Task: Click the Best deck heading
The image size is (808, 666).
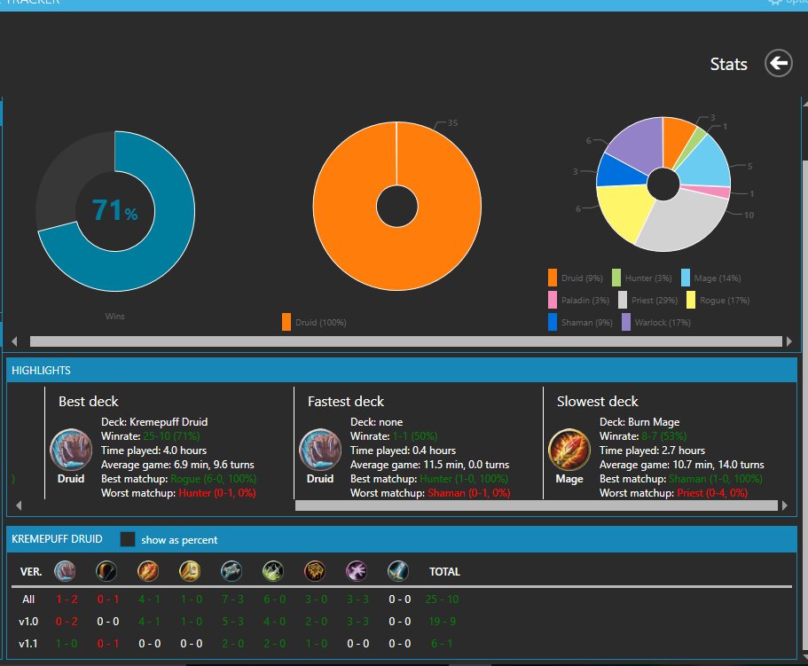Action: tap(89, 401)
